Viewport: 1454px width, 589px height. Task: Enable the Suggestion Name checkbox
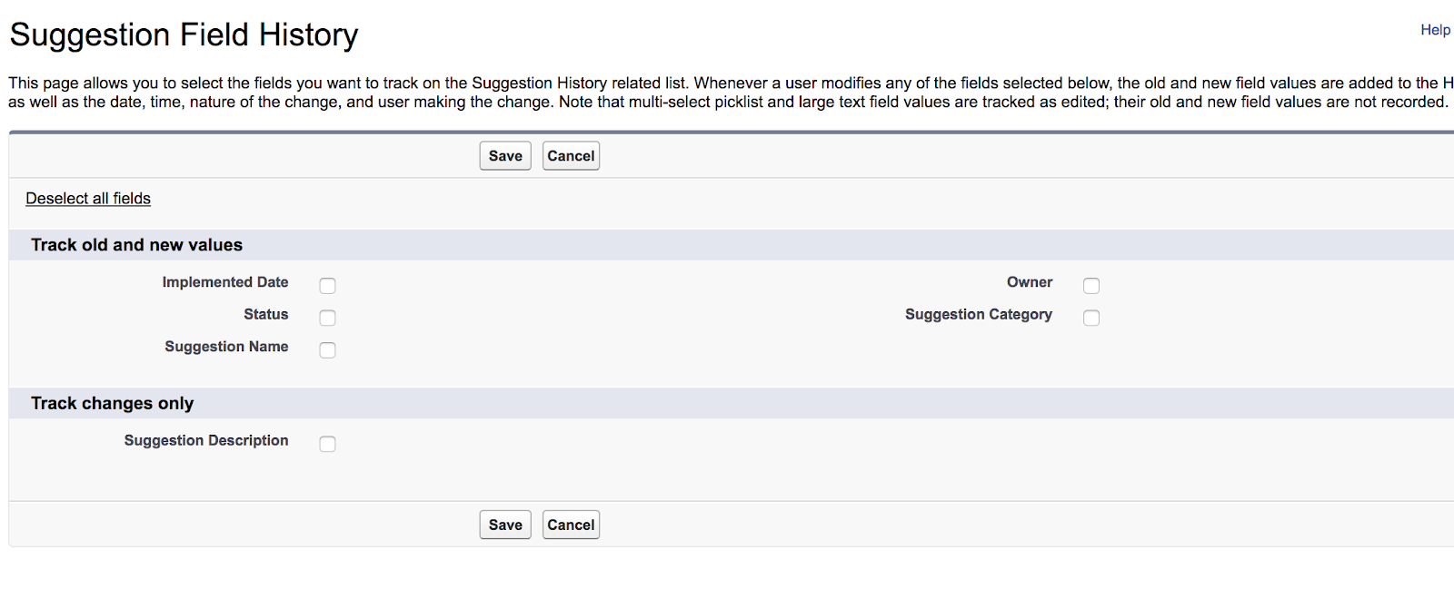point(327,349)
